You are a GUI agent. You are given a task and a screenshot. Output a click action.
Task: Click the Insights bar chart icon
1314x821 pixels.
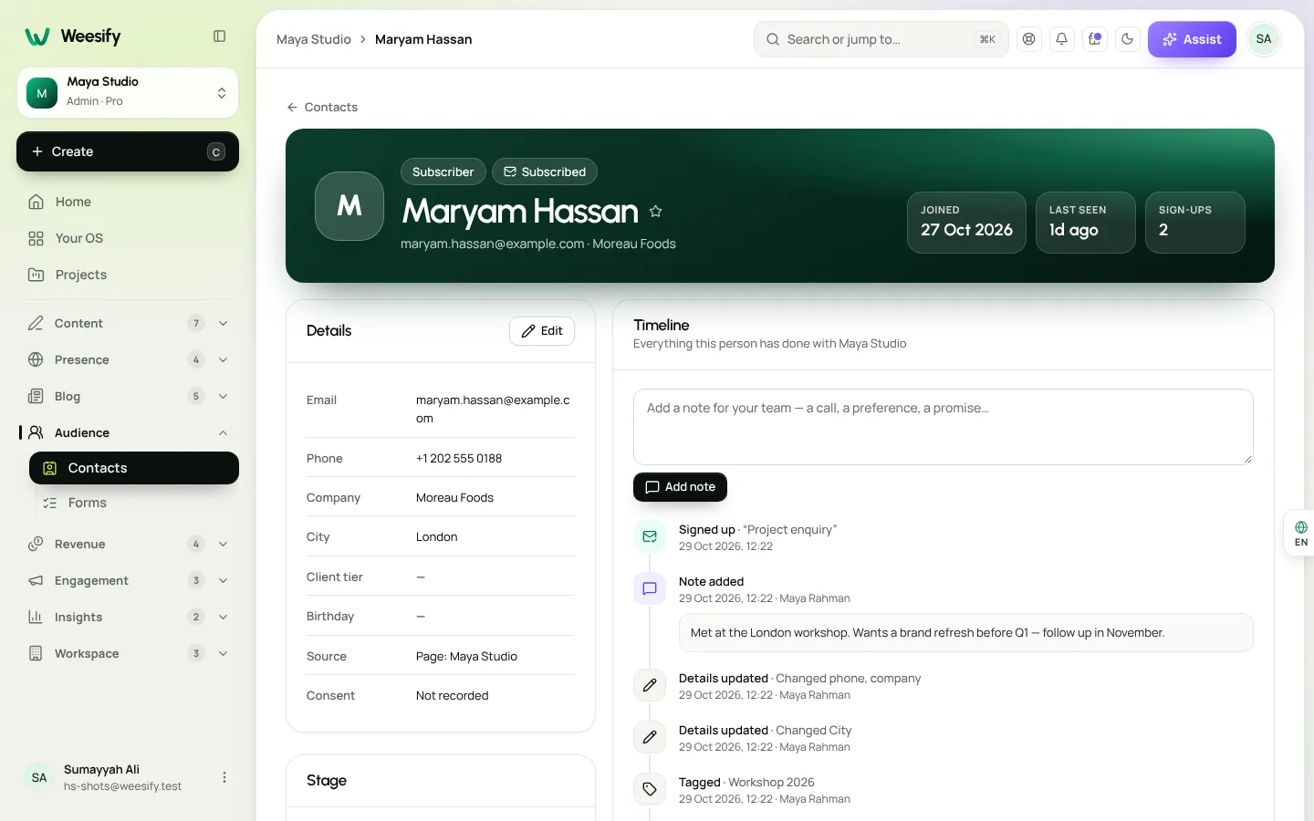click(x=36, y=617)
